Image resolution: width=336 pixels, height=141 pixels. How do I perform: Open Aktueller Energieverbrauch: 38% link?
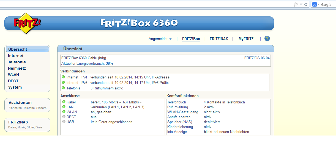87,63
